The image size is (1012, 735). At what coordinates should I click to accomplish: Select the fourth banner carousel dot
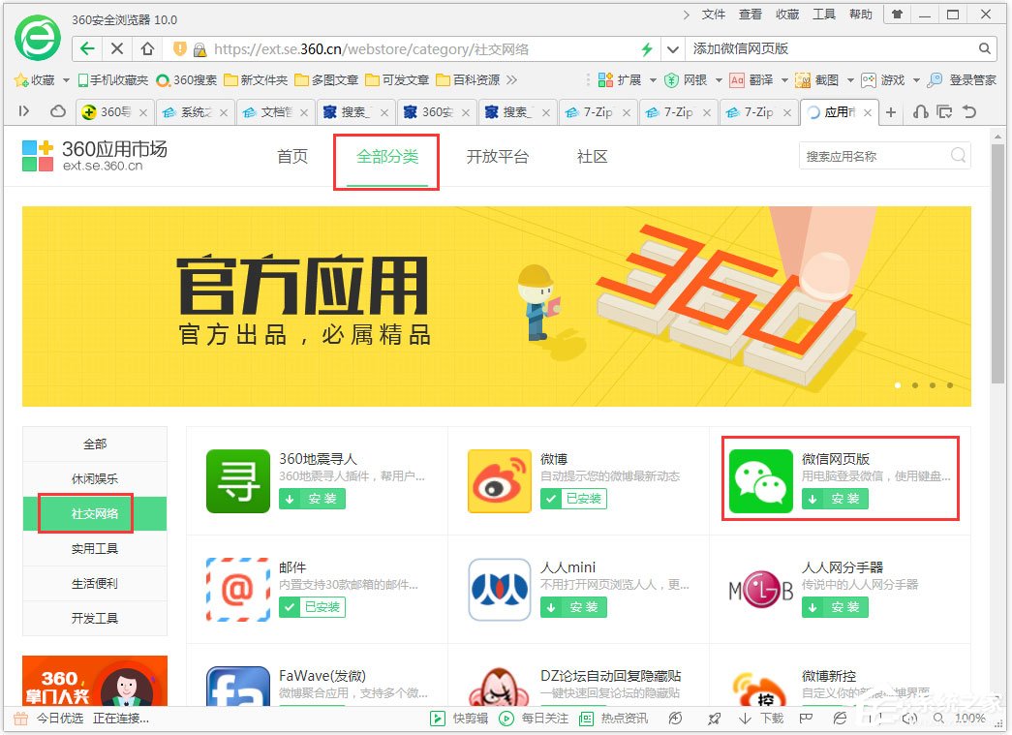949,384
